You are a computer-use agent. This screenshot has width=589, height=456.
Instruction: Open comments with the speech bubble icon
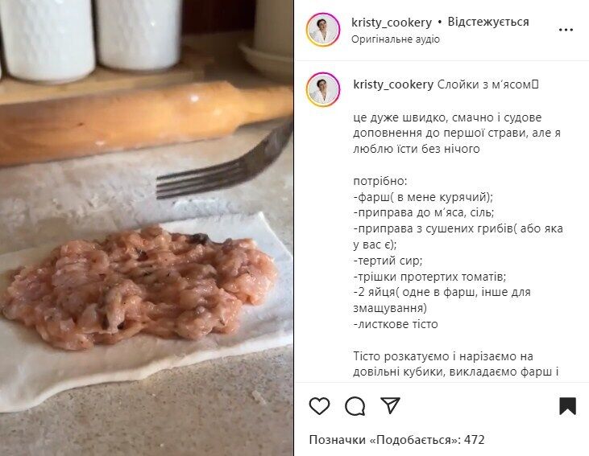coord(355,406)
